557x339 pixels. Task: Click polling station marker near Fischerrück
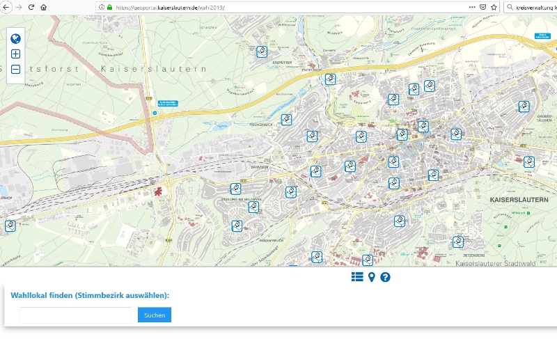click(285, 120)
